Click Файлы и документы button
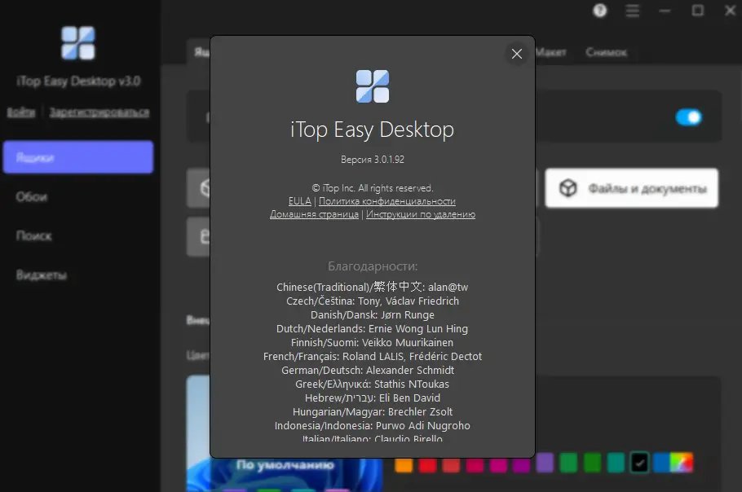This screenshot has height=492, width=742. click(631, 188)
